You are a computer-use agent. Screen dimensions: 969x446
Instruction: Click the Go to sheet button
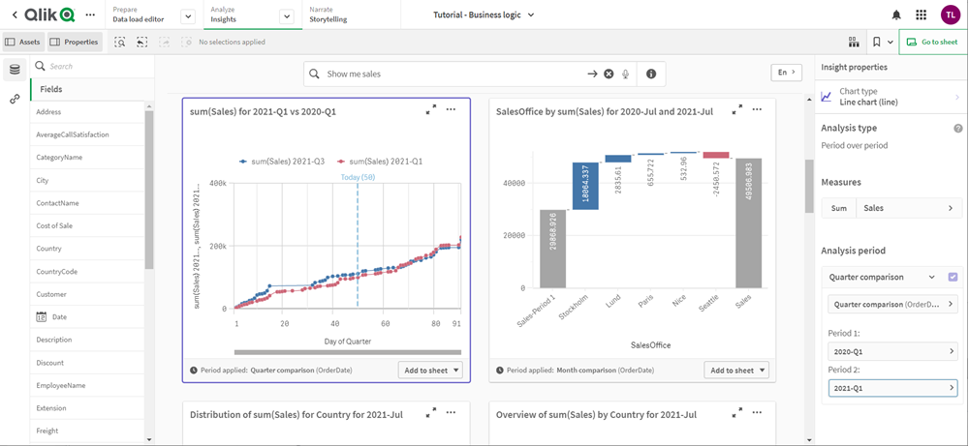coord(932,43)
